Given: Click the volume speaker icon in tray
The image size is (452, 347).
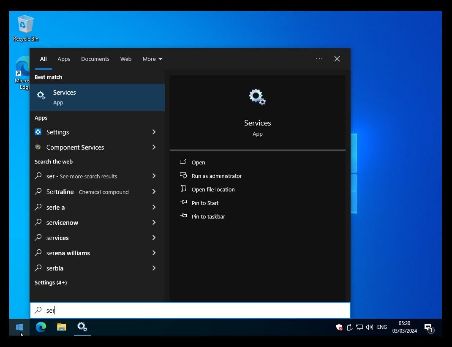Looking at the screenshot, I should (x=370, y=327).
